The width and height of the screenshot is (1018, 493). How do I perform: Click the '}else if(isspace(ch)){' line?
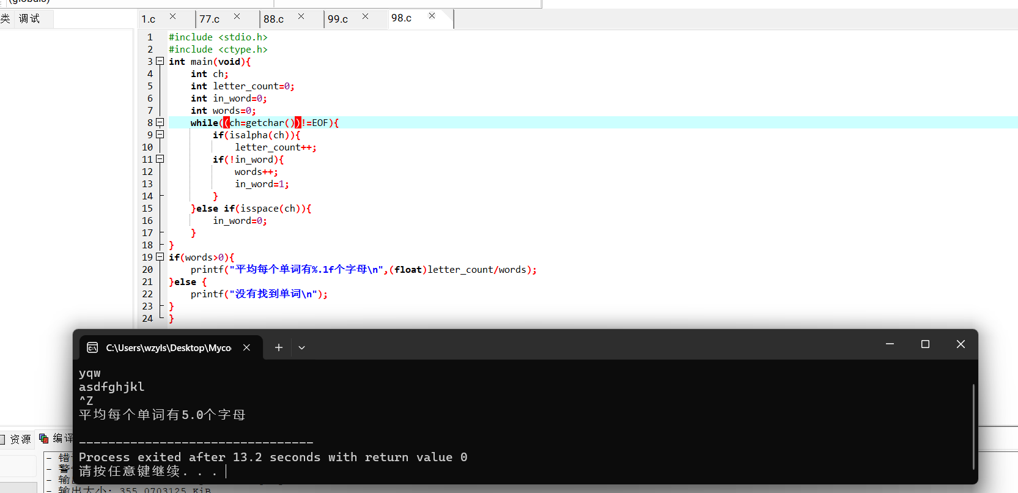tap(251, 208)
